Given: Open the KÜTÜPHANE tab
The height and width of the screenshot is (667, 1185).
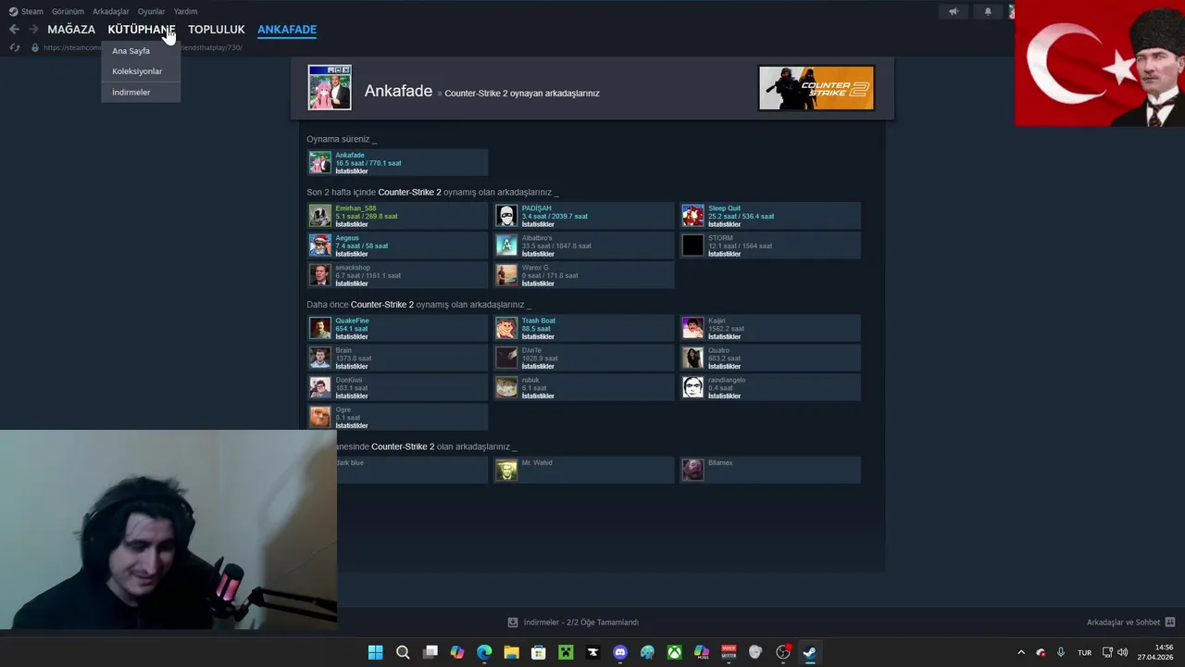Looking at the screenshot, I should tap(142, 30).
